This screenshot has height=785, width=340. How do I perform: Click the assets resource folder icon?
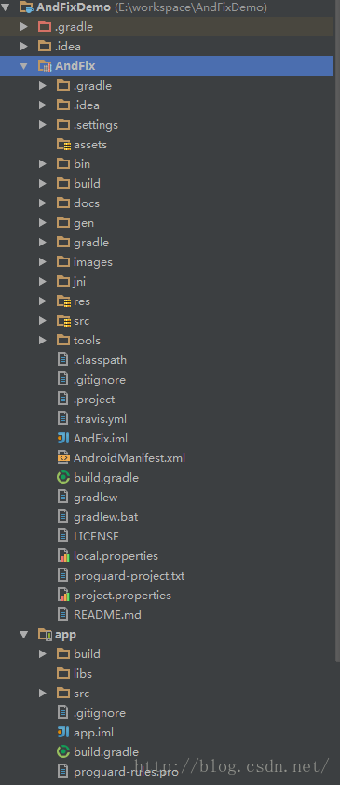click(x=63, y=145)
